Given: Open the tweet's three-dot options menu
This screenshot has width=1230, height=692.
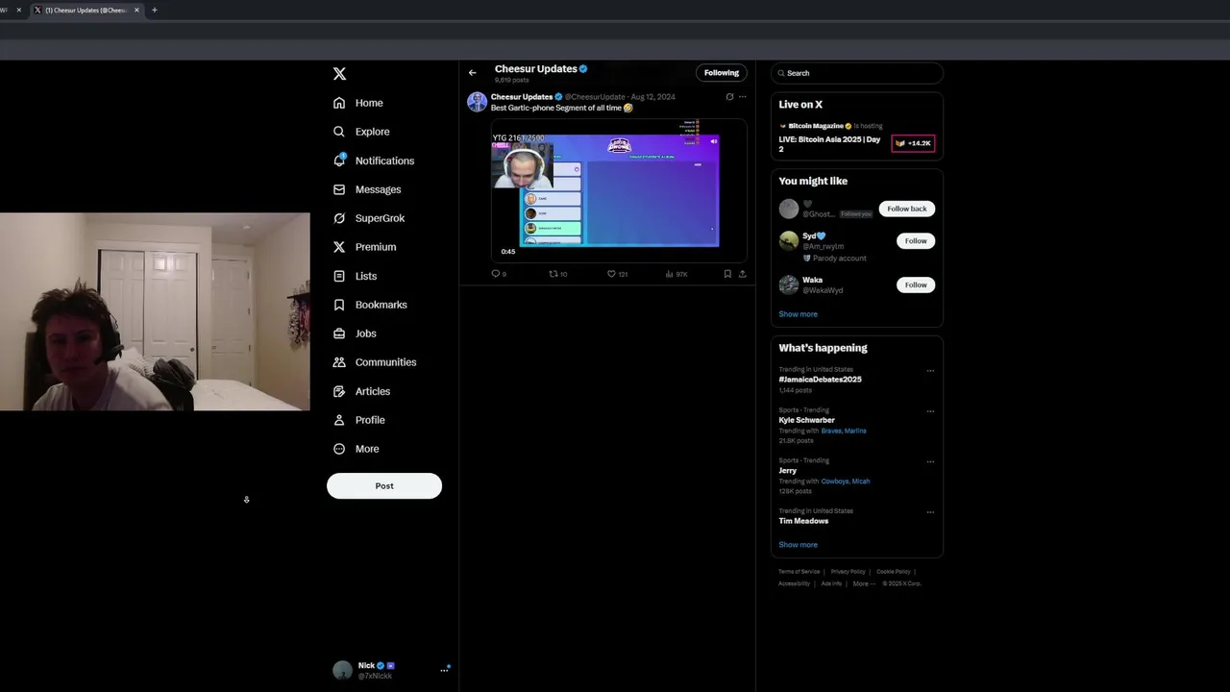Looking at the screenshot, I should click(742, 97).
